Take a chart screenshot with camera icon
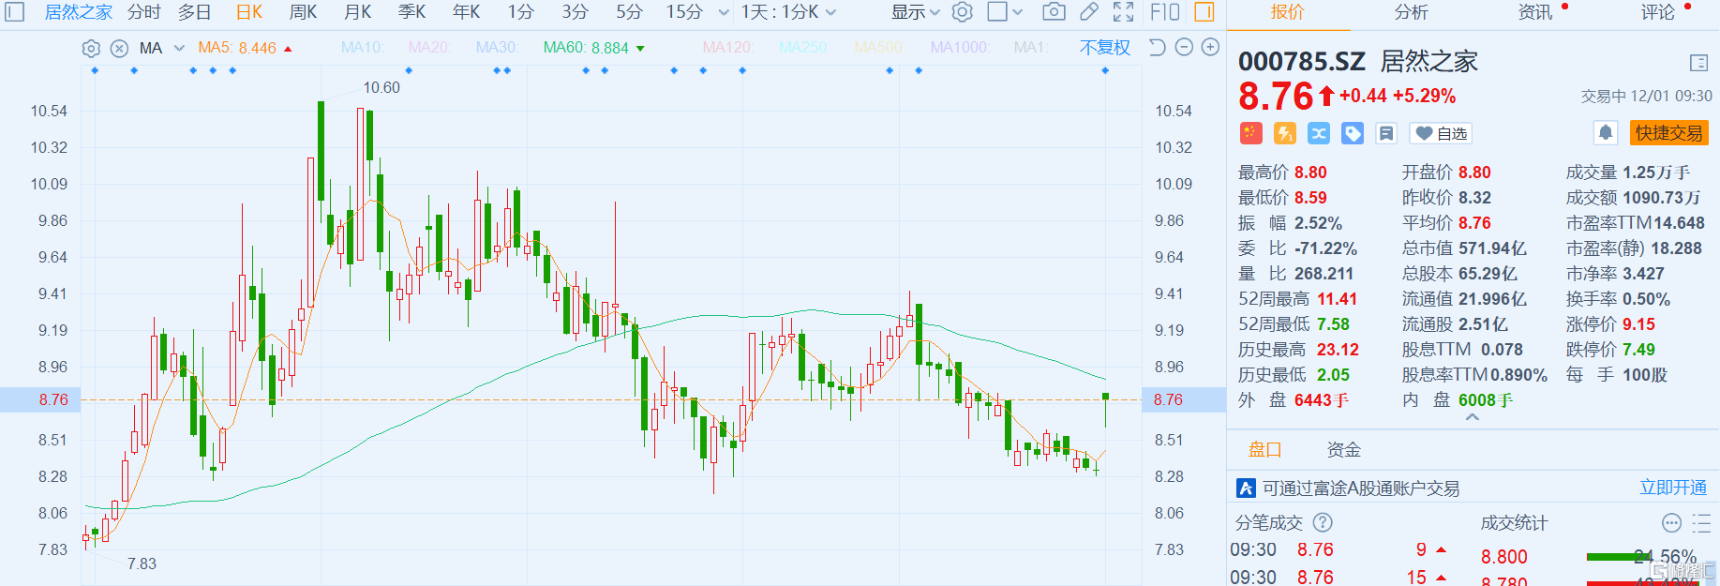 tap(1054, 12)
